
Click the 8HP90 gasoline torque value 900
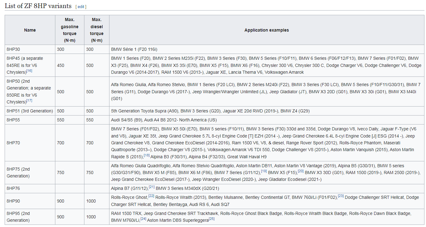(x=61, y=201)
